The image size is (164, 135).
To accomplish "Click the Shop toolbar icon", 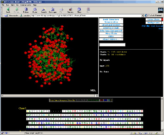I will tap(79, 9).
